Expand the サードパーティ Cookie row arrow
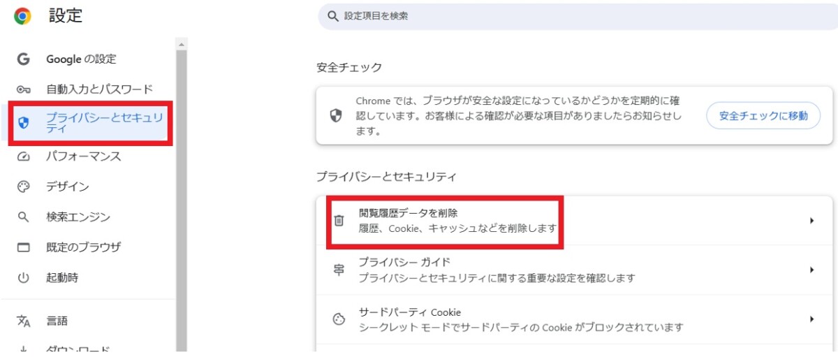Image resolution: width=838 pixels, height=357 pixels. 812,319
